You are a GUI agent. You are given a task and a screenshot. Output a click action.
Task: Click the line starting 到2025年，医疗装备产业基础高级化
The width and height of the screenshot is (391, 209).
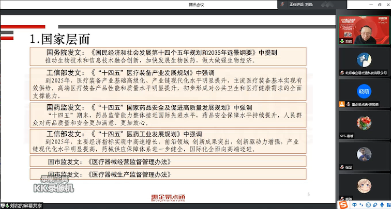pyautogui.click(x=174, y=81)
